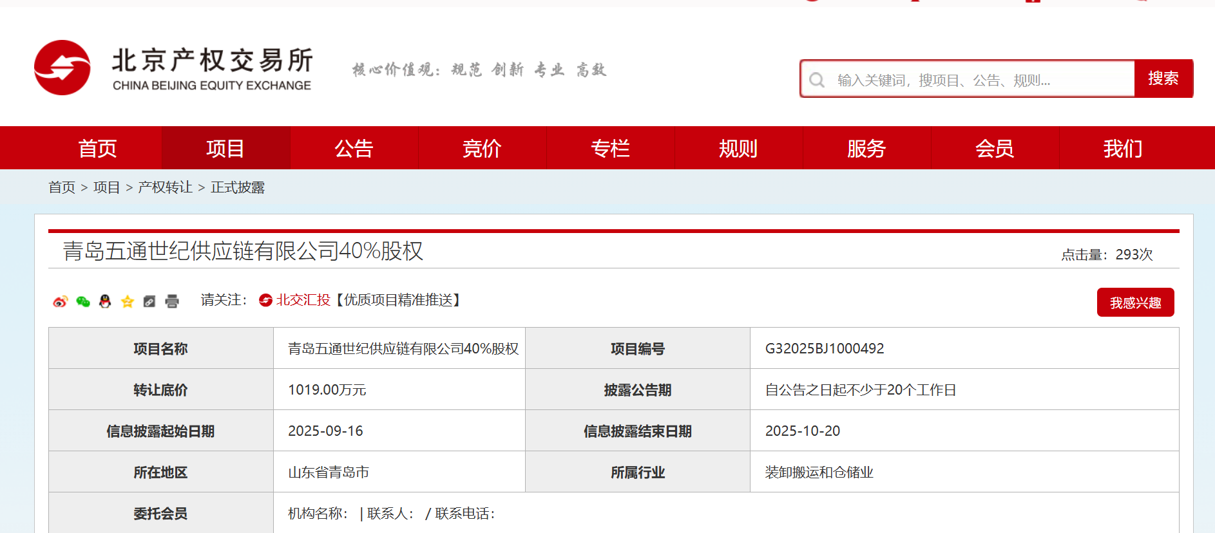Screen dimensions: 1215x533
Task: Click the page title 青岛五通世纪供应链有限公司40%股权
Action: tap(243, 250)
